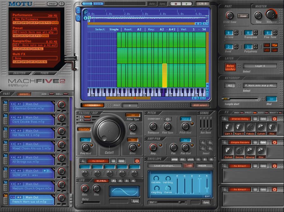
Task: Toggle the Drive Off switch
Action: click(x=133, y=140)
